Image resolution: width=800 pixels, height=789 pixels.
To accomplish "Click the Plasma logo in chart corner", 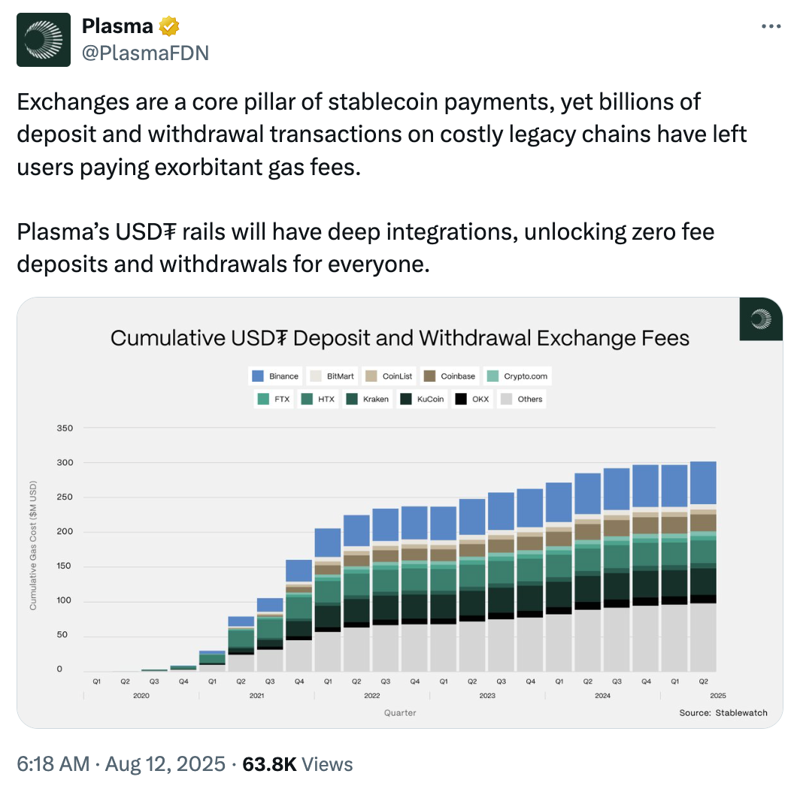I will pos(761,319).
